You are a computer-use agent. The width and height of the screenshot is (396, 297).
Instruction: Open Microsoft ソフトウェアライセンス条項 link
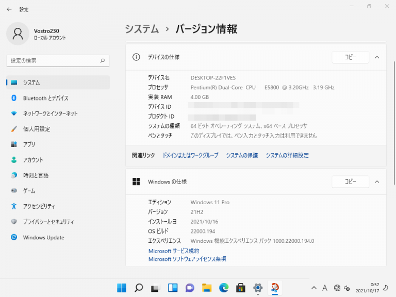coord(187,259)
